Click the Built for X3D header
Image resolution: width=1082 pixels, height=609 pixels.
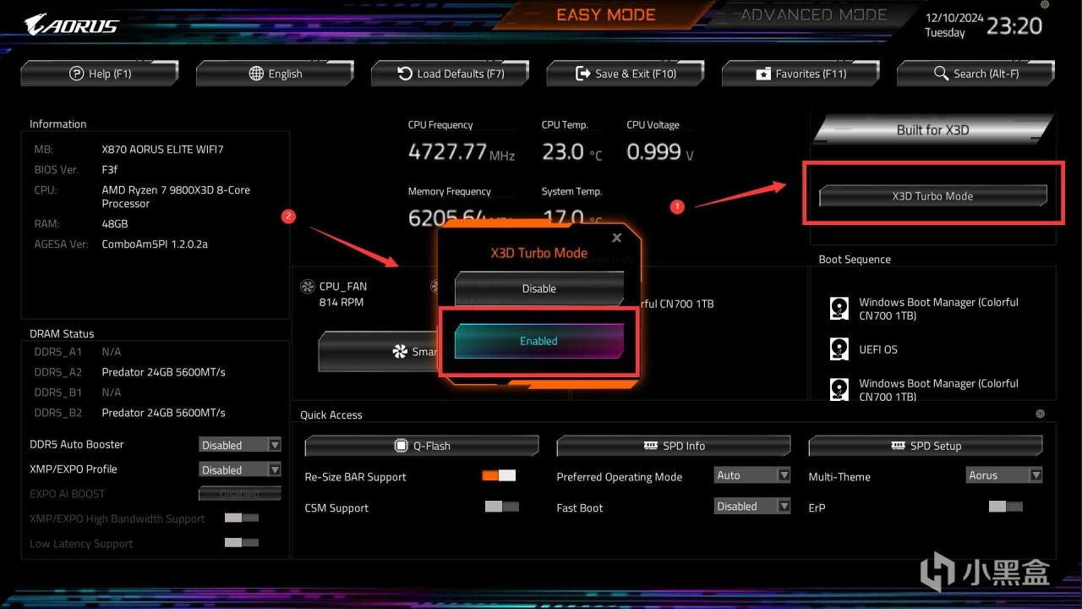click(933, 129)
